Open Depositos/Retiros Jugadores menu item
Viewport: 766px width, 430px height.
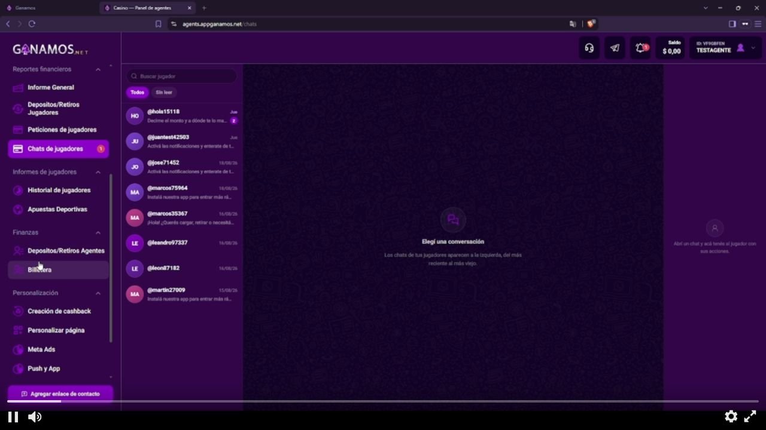58,109
